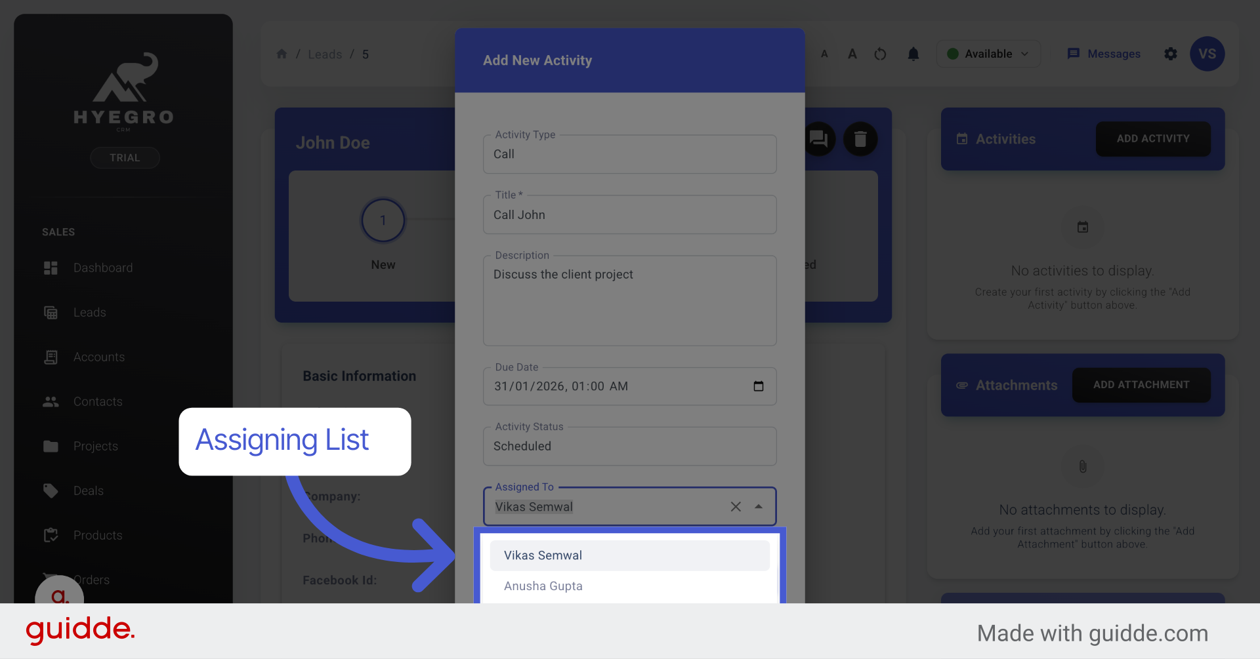The height and width of the screenshot is (659, 1260).
Task: Delete the lead using the trash icon
Action: tap(861, 139)
